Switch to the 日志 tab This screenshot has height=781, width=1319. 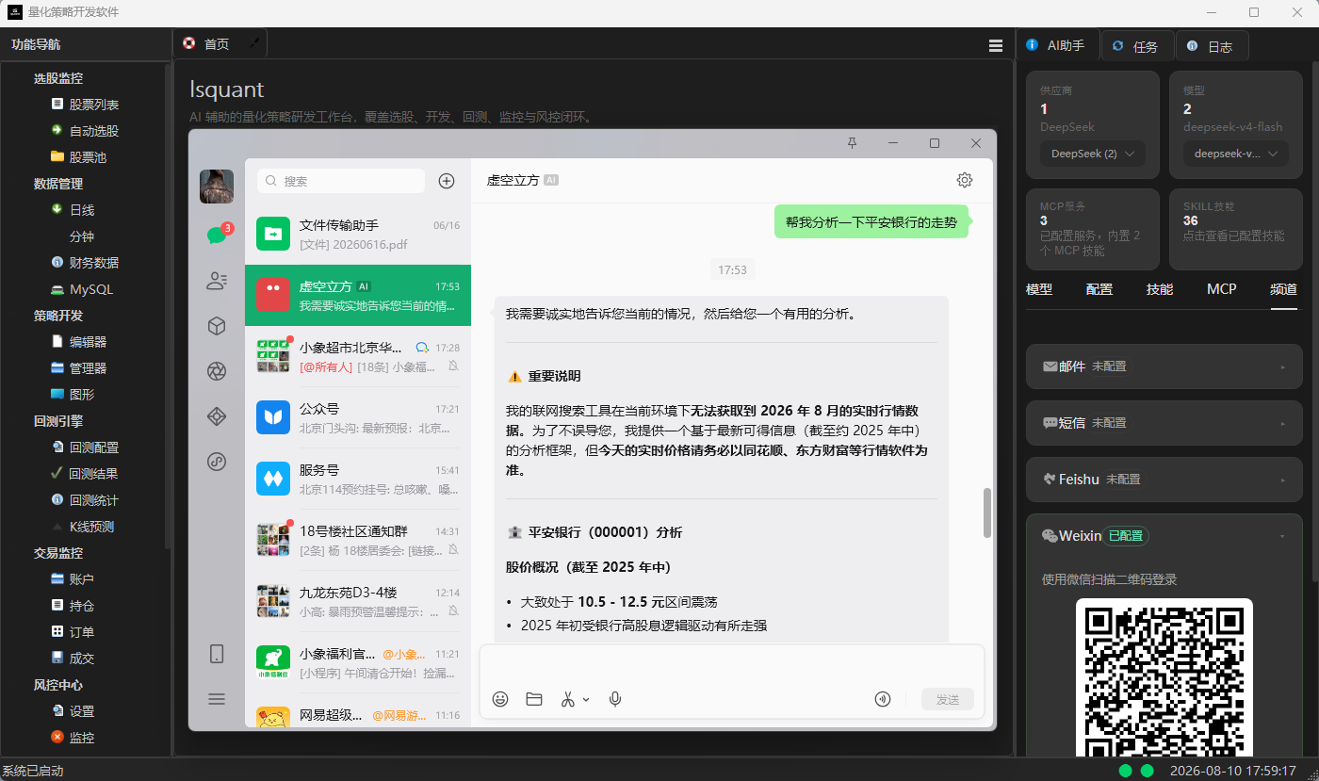(x=1212, y=46)
